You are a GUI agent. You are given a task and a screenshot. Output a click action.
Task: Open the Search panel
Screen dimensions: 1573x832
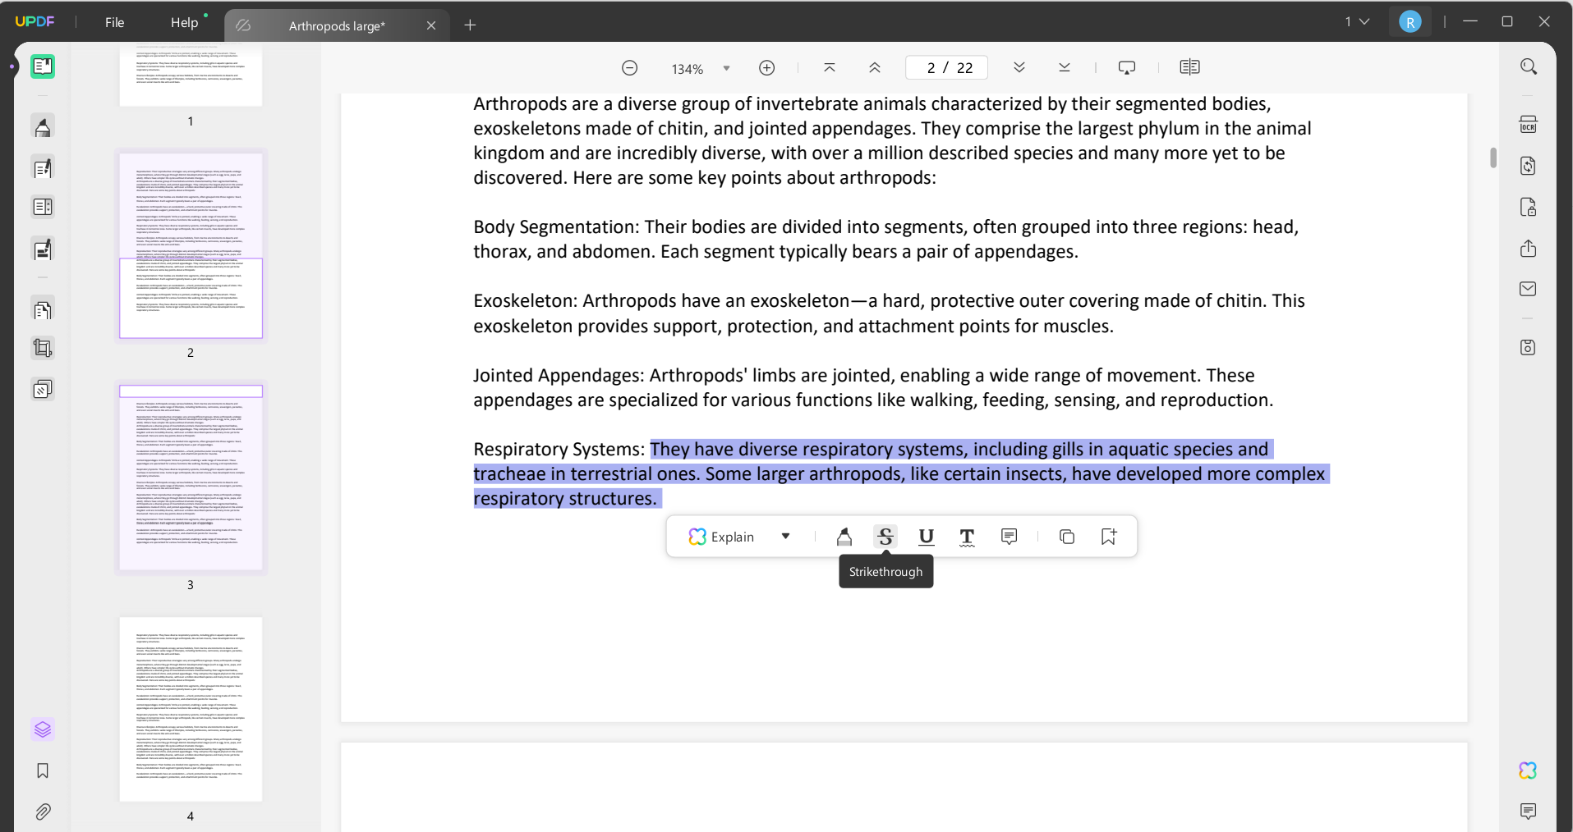pos(1529,66)
